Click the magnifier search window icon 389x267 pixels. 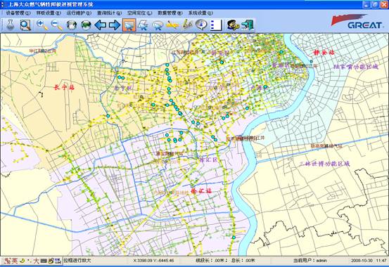click(25, 25)
